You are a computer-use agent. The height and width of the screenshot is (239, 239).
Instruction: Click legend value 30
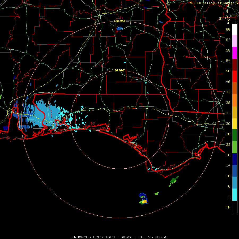point(228,123)
